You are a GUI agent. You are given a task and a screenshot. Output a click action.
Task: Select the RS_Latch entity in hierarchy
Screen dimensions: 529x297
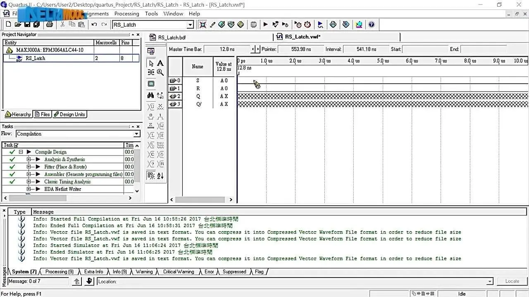[35, 58]
